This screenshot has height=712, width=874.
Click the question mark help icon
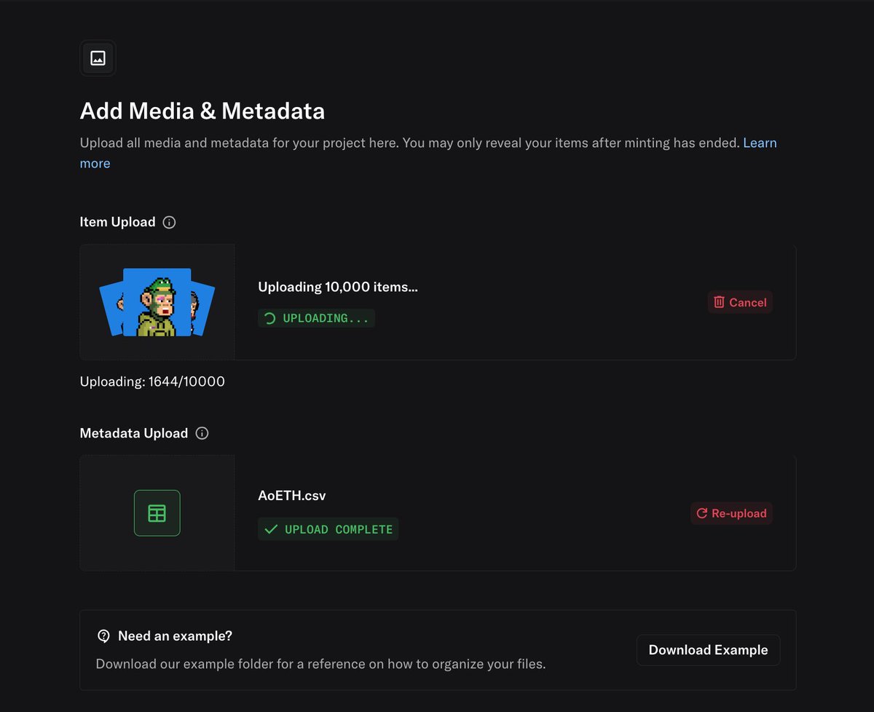pos(103,636)
